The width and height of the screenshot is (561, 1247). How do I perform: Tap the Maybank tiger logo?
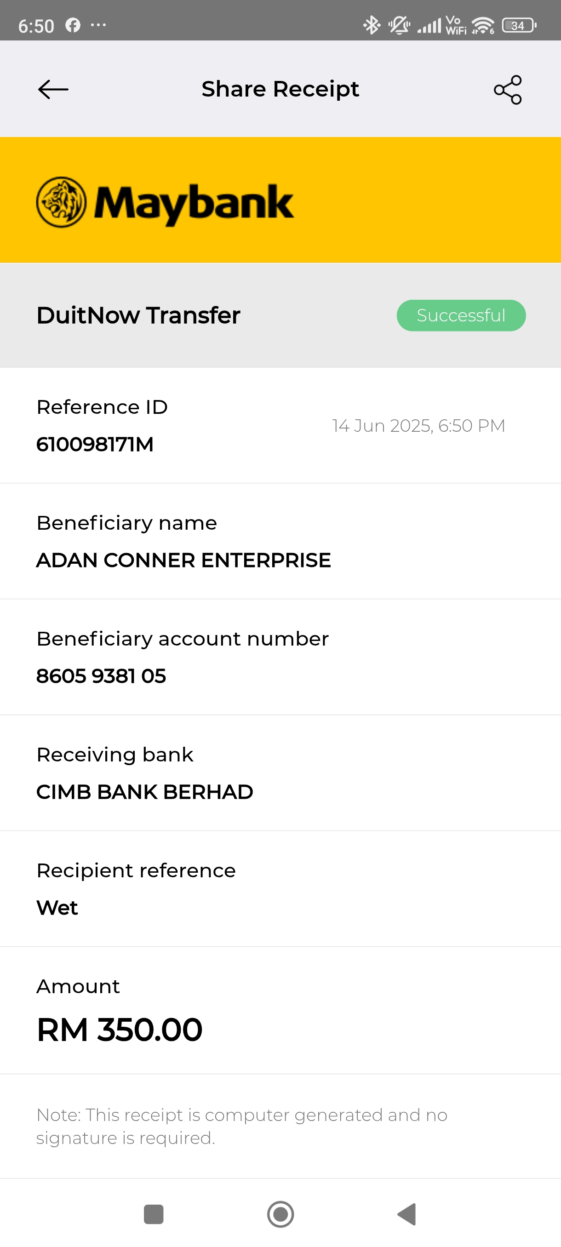62,202
